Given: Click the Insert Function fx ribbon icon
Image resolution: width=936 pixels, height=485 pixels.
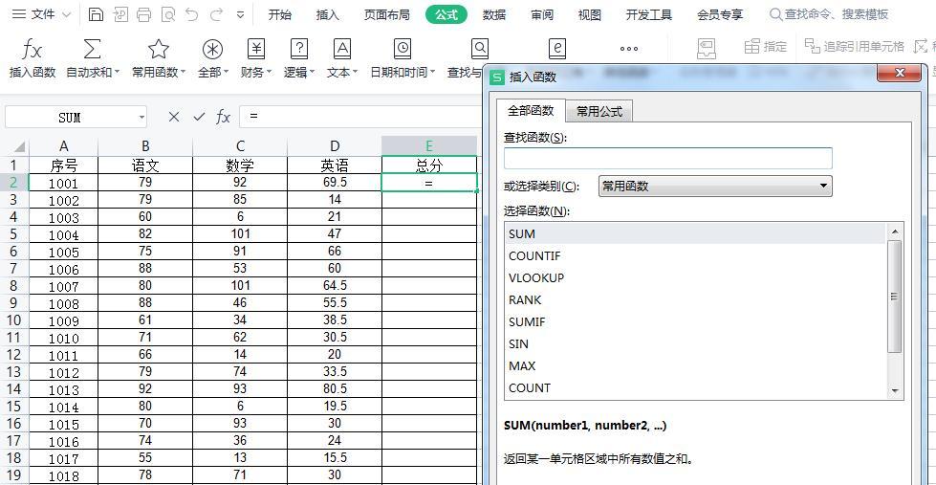Looking at the screenshot, I should tap(32, 50).
